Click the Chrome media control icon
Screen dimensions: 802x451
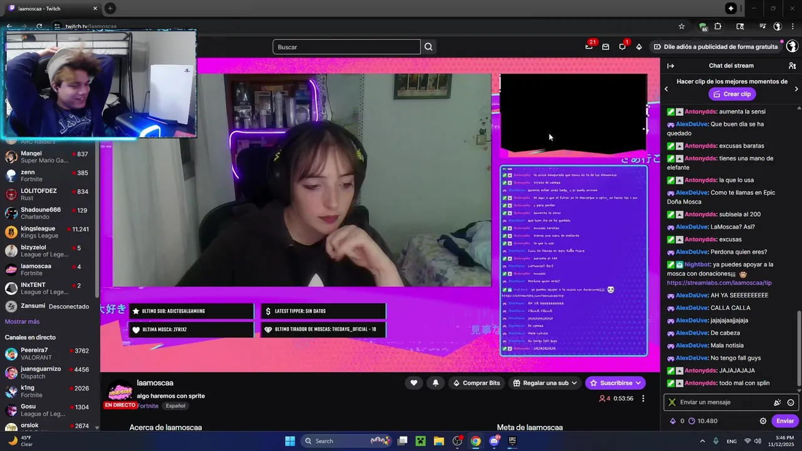[x=763, y=26]
